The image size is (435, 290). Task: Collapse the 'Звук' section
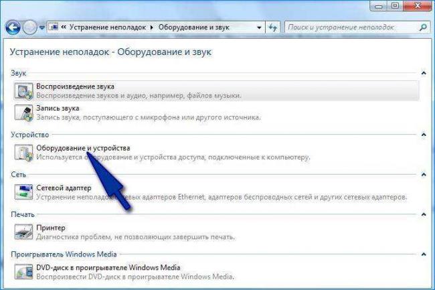coord(424,73)
